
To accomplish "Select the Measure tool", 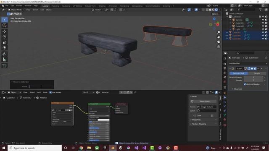I will [x=5, y=60].
